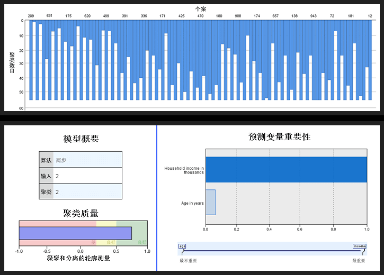
Task: Click the 个案 title above icicle plot
Action: (x=200, y=9)
